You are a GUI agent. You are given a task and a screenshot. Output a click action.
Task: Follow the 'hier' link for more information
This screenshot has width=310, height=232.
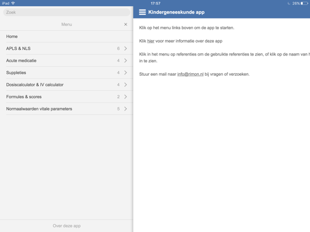(151, 41)
